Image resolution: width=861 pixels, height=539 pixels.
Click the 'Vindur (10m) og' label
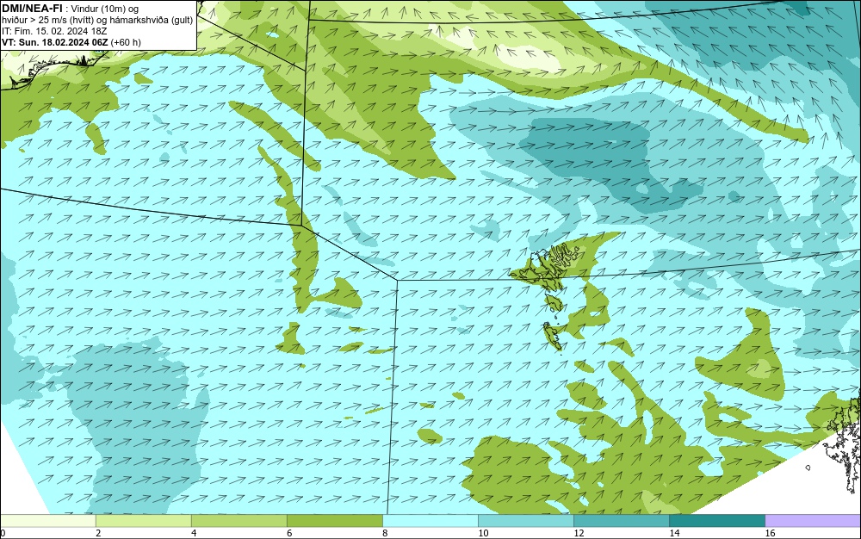pos(105,9)
